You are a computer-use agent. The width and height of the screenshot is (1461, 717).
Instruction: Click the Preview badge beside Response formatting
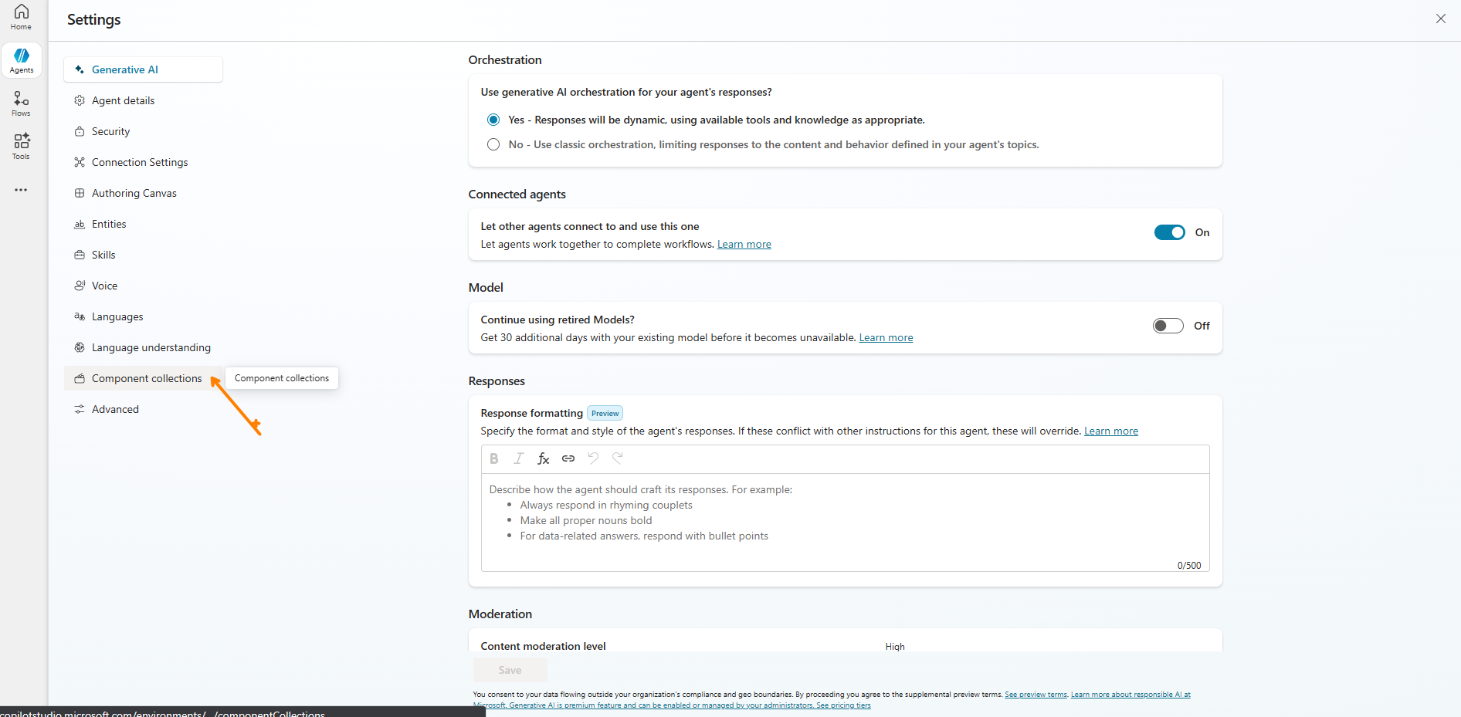click(x=605, y=414)
